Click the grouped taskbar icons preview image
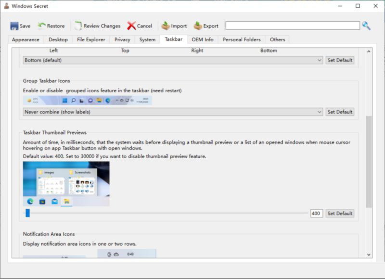The width and height of the screenshot is (385, 279). click(88, 101)
